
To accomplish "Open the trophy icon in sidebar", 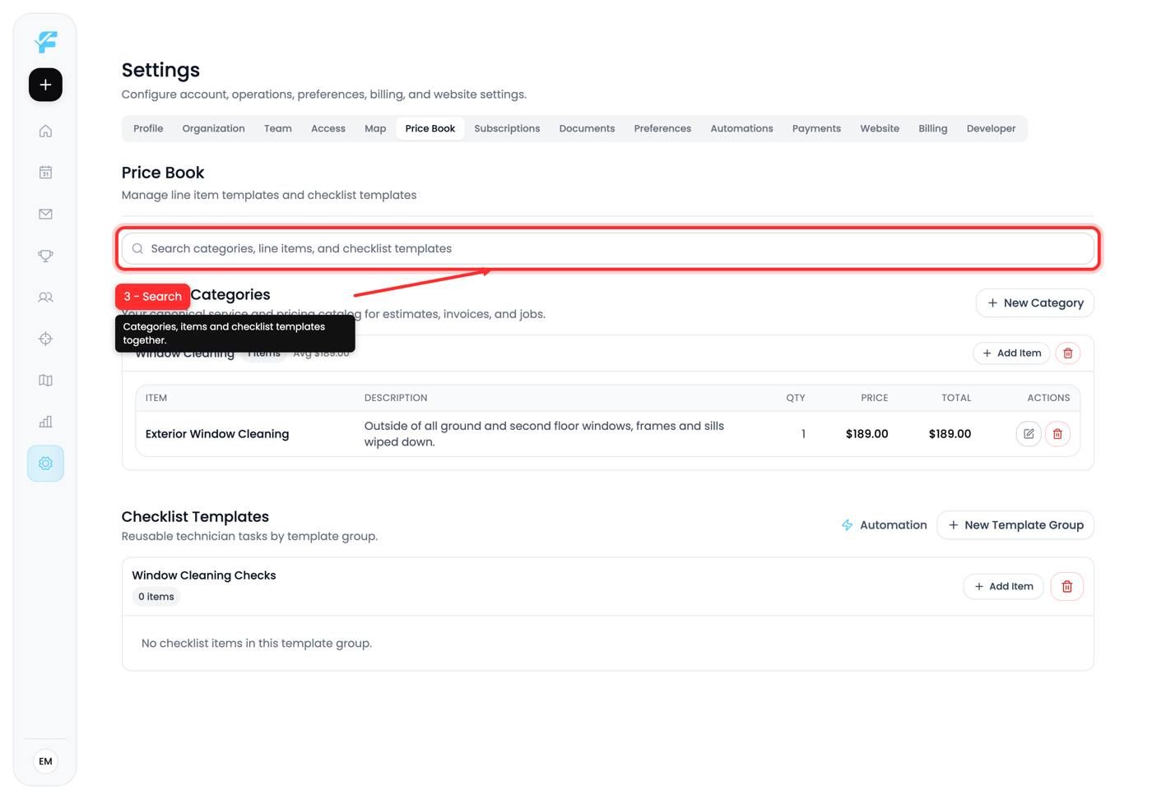I will [x=45, y=256].
